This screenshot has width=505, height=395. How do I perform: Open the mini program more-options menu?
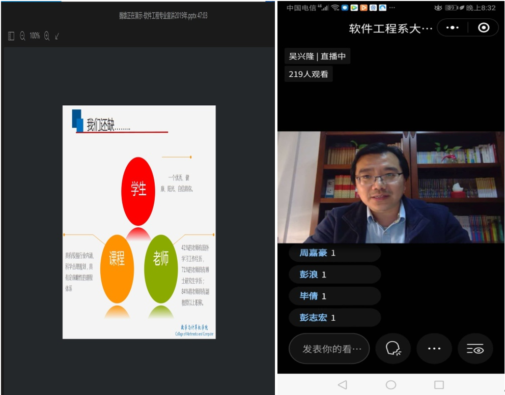(x=453, y=27)
